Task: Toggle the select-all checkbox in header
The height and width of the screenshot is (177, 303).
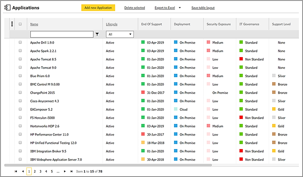Action: pyautogui.click(x=20, y=24)
